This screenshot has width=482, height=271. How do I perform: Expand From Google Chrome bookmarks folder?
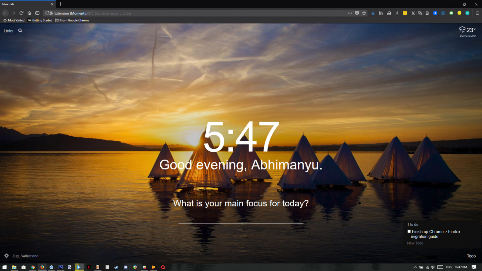[x=72, y=20]
